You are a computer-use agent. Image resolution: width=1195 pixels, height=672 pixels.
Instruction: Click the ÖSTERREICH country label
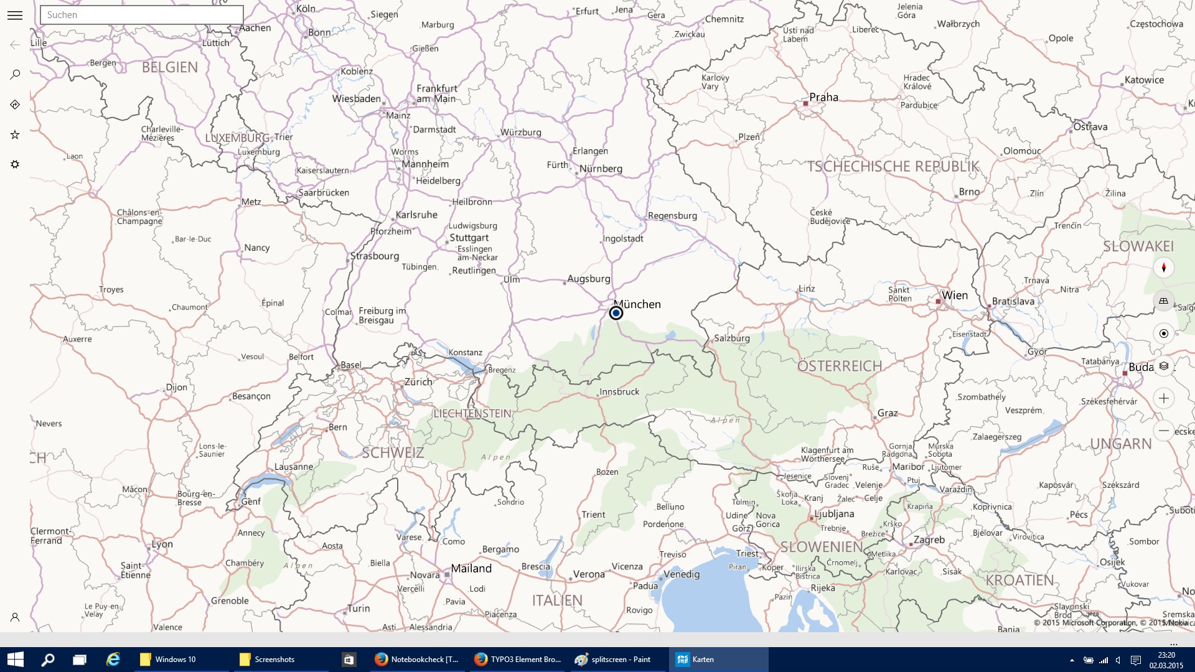(x=840, y=366)
